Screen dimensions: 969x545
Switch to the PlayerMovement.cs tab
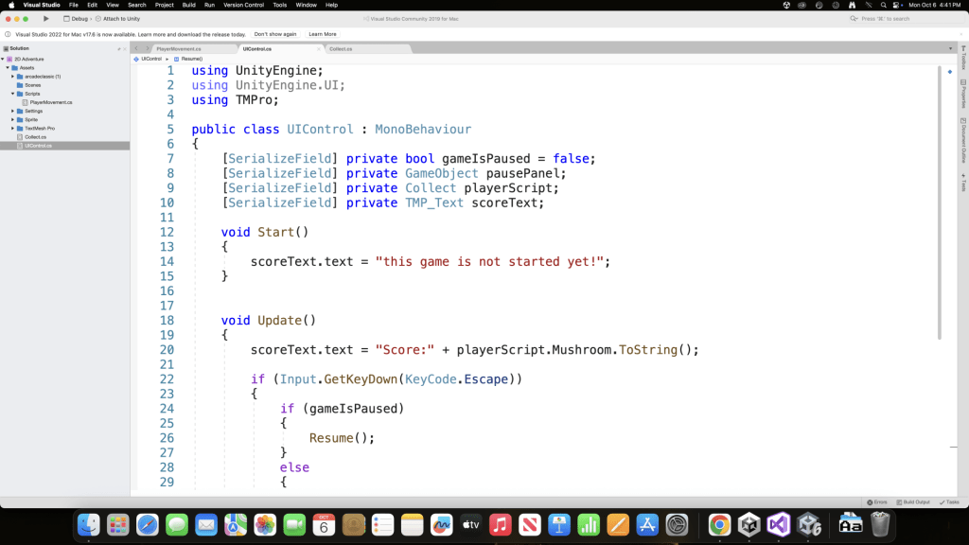(179, 48)
